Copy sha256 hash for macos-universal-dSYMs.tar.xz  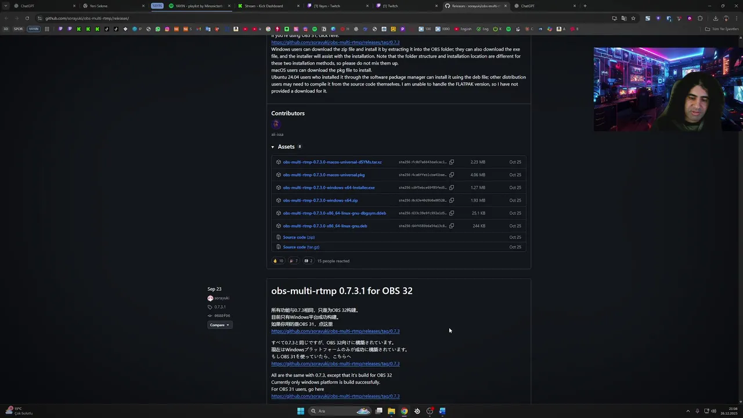pos(452,162)
